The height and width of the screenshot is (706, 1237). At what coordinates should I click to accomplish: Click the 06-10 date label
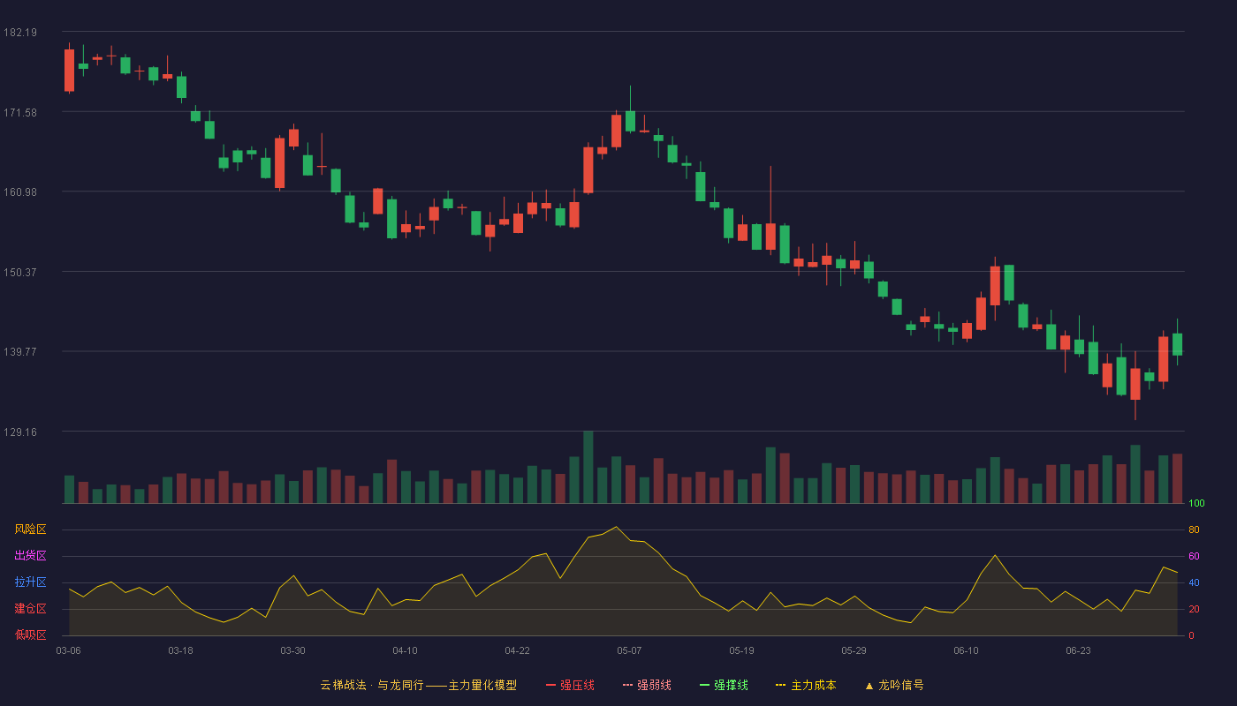pos(966,650)
